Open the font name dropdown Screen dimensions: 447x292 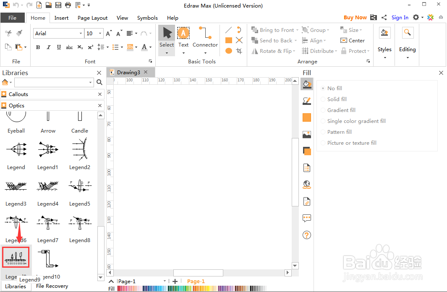(81, 34)
